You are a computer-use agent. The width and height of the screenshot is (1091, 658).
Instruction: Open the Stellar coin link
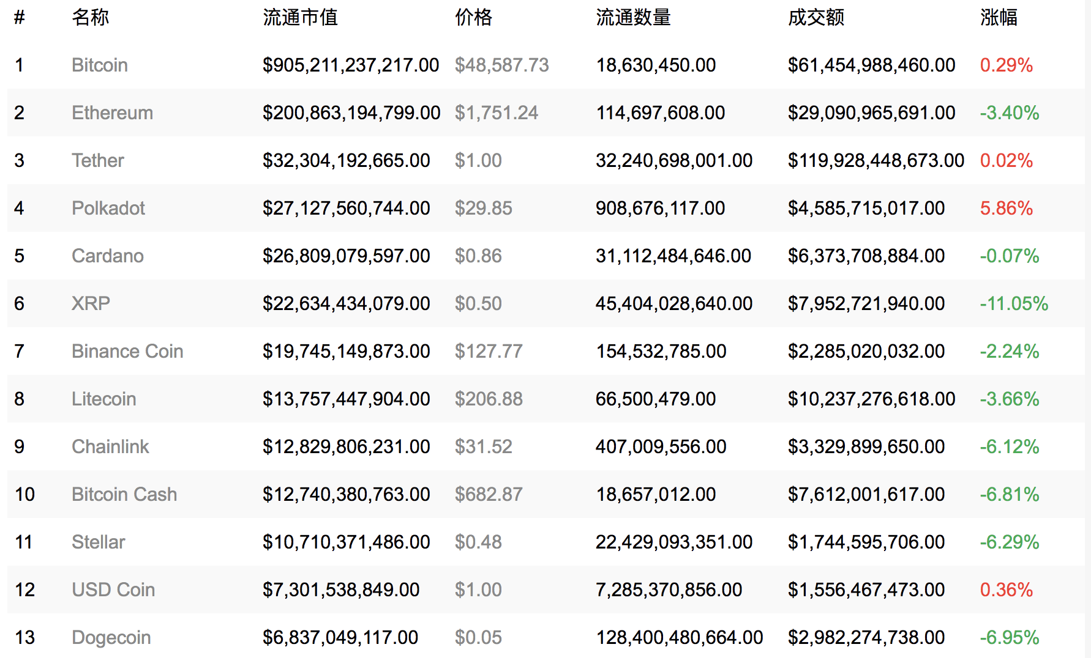98,542
